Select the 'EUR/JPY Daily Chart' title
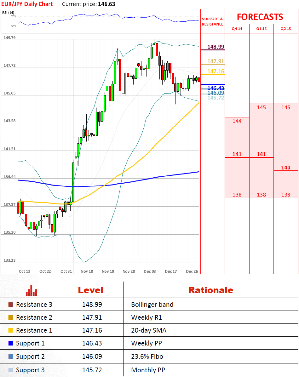Screen dimensions: 299x377 pos(27,4)
